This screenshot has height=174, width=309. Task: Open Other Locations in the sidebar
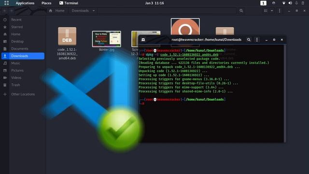(23, 94)
